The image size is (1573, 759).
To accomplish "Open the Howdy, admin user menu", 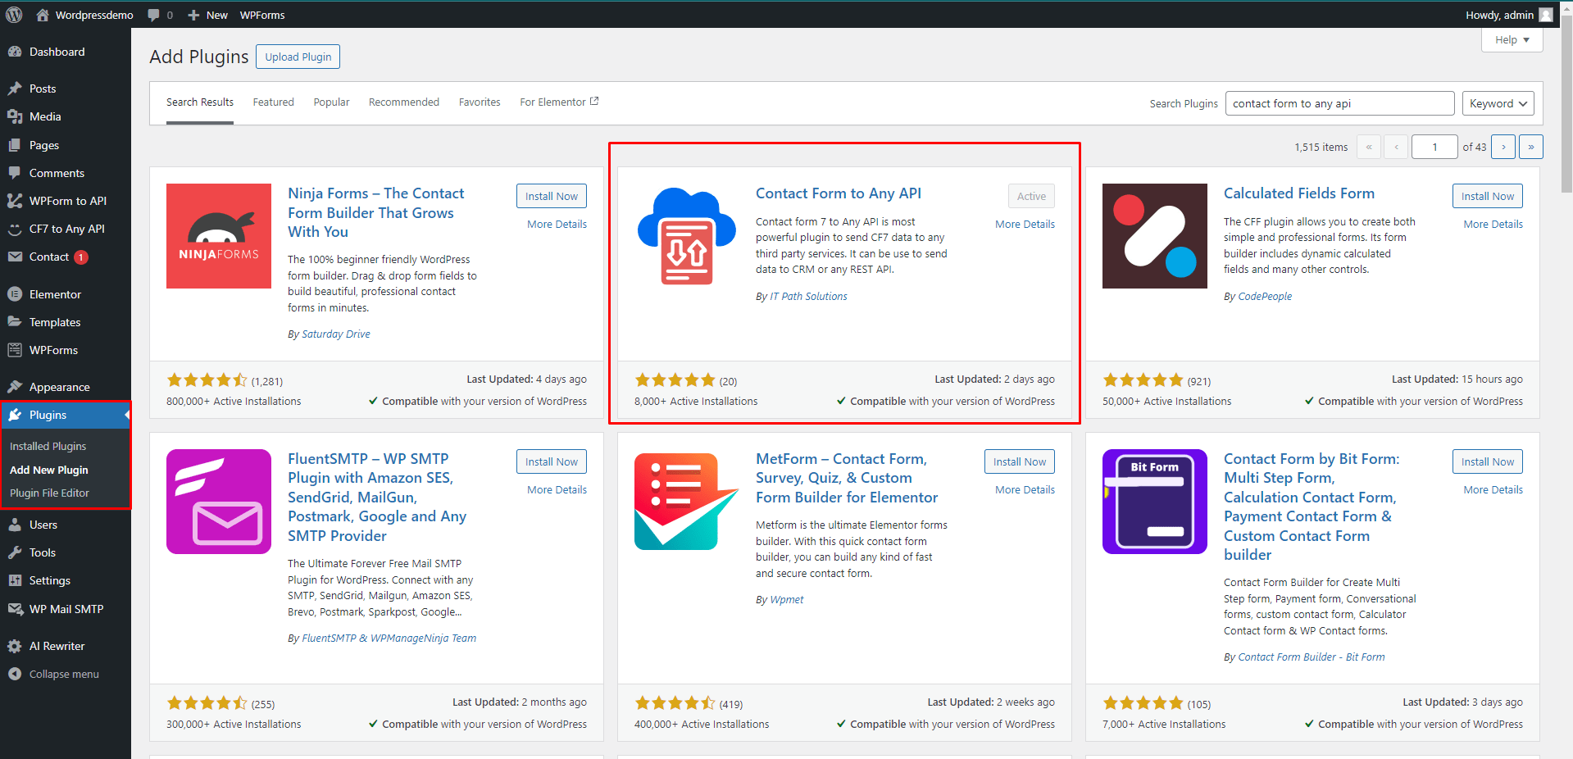I will tap(1507, 15).
